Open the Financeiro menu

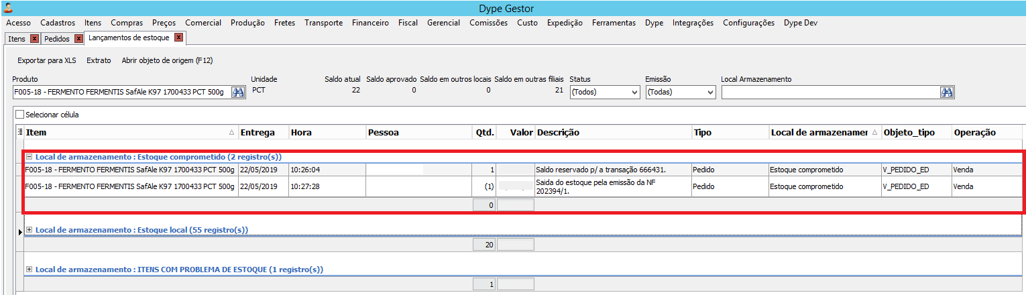370,23
